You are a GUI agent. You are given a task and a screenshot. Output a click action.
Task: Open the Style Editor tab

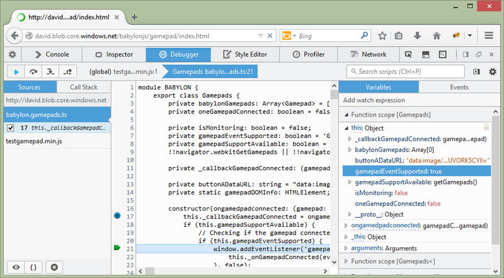tap(245, 54)
